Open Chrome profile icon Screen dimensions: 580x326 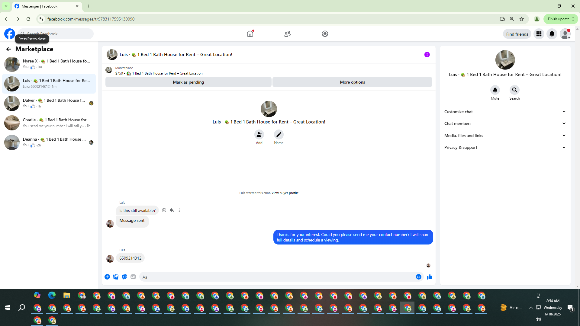click(x=537, y=19)
